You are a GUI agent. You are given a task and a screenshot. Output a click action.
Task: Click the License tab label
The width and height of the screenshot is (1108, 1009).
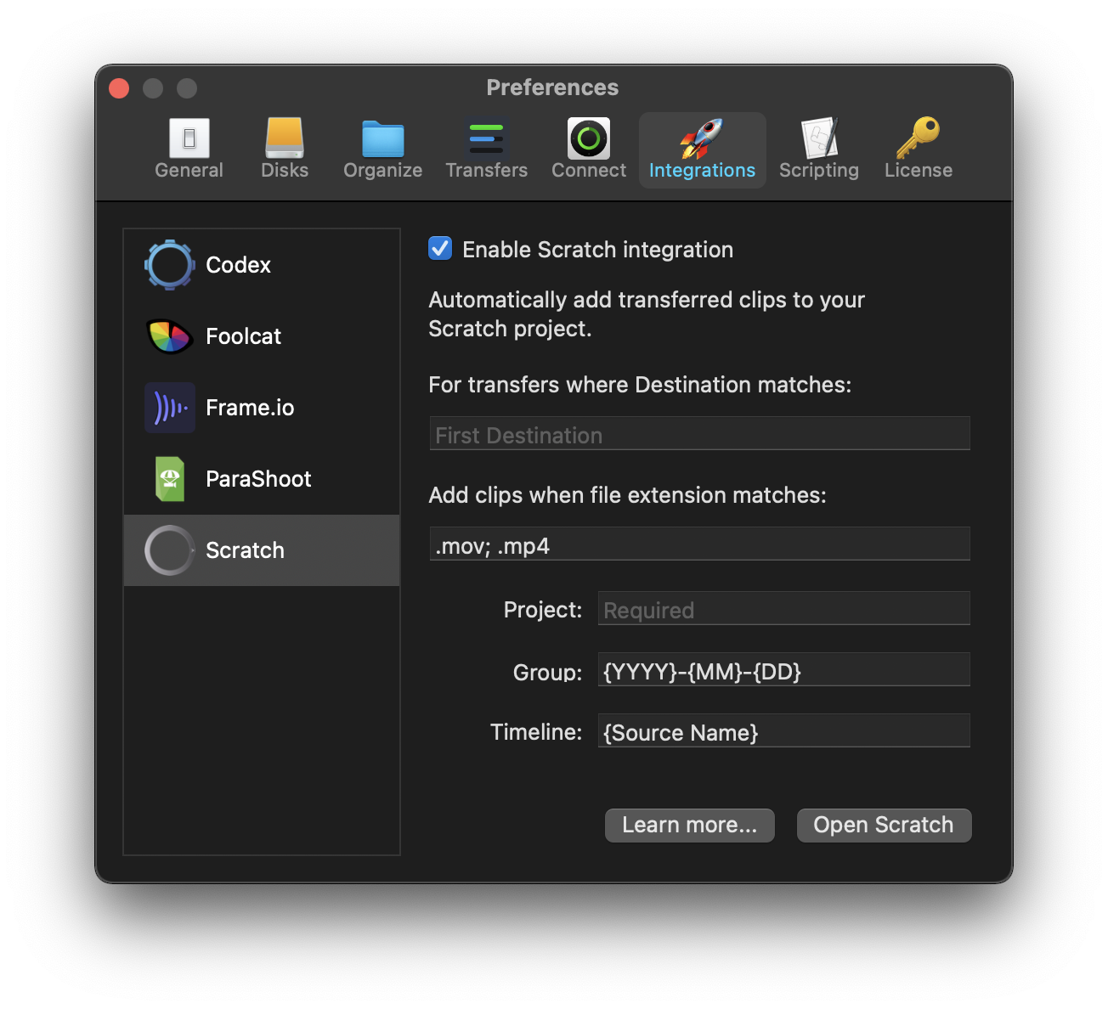(919, 170)
